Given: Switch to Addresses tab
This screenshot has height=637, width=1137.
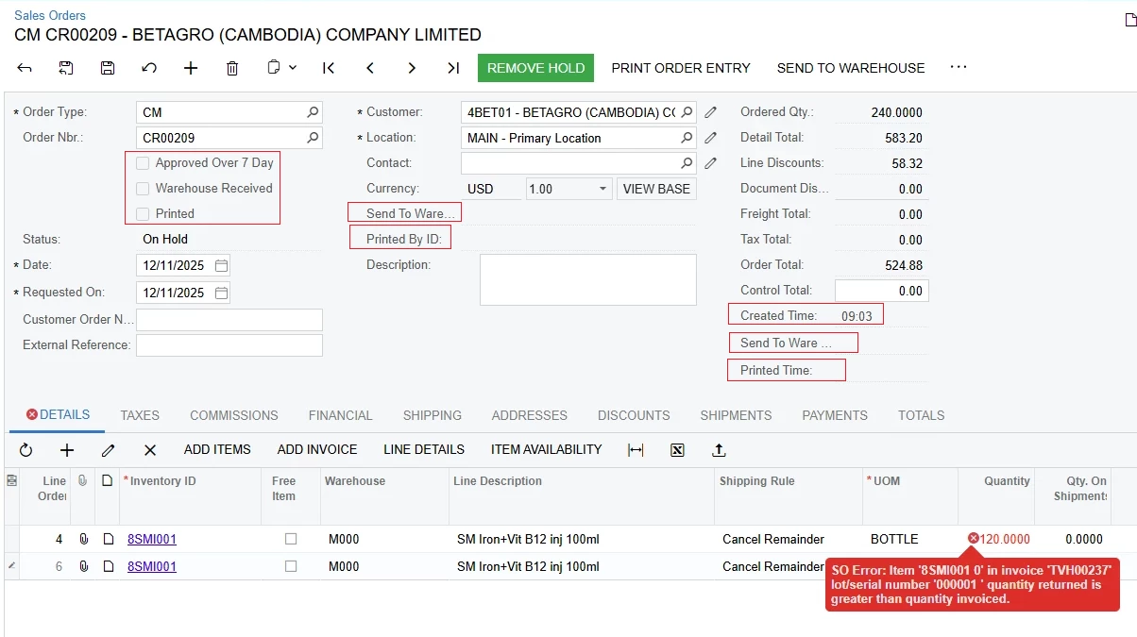Looking at the screenshot, I should (x=530, y=415).
